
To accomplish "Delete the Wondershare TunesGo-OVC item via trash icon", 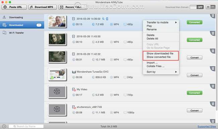I will tap(213, 69).
